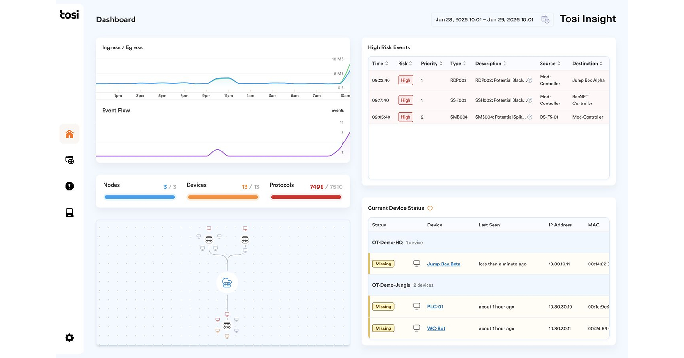Click the Jump Box Alpha destination cell
This screenshot has width=684, height=358.
[589, 80]
